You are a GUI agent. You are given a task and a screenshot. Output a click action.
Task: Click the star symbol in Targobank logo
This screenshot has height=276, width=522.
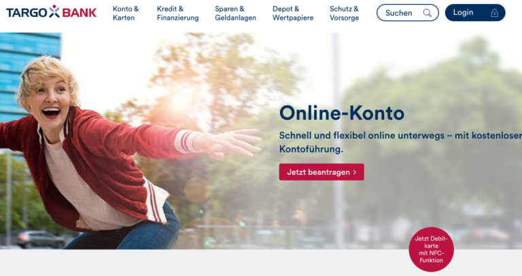pos(54,12)
